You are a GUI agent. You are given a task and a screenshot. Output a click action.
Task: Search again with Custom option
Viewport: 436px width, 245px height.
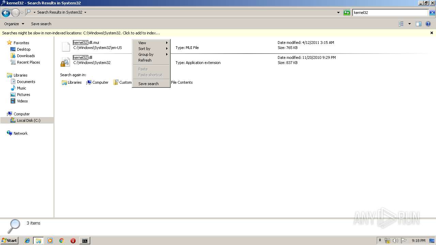click(123, 82)
